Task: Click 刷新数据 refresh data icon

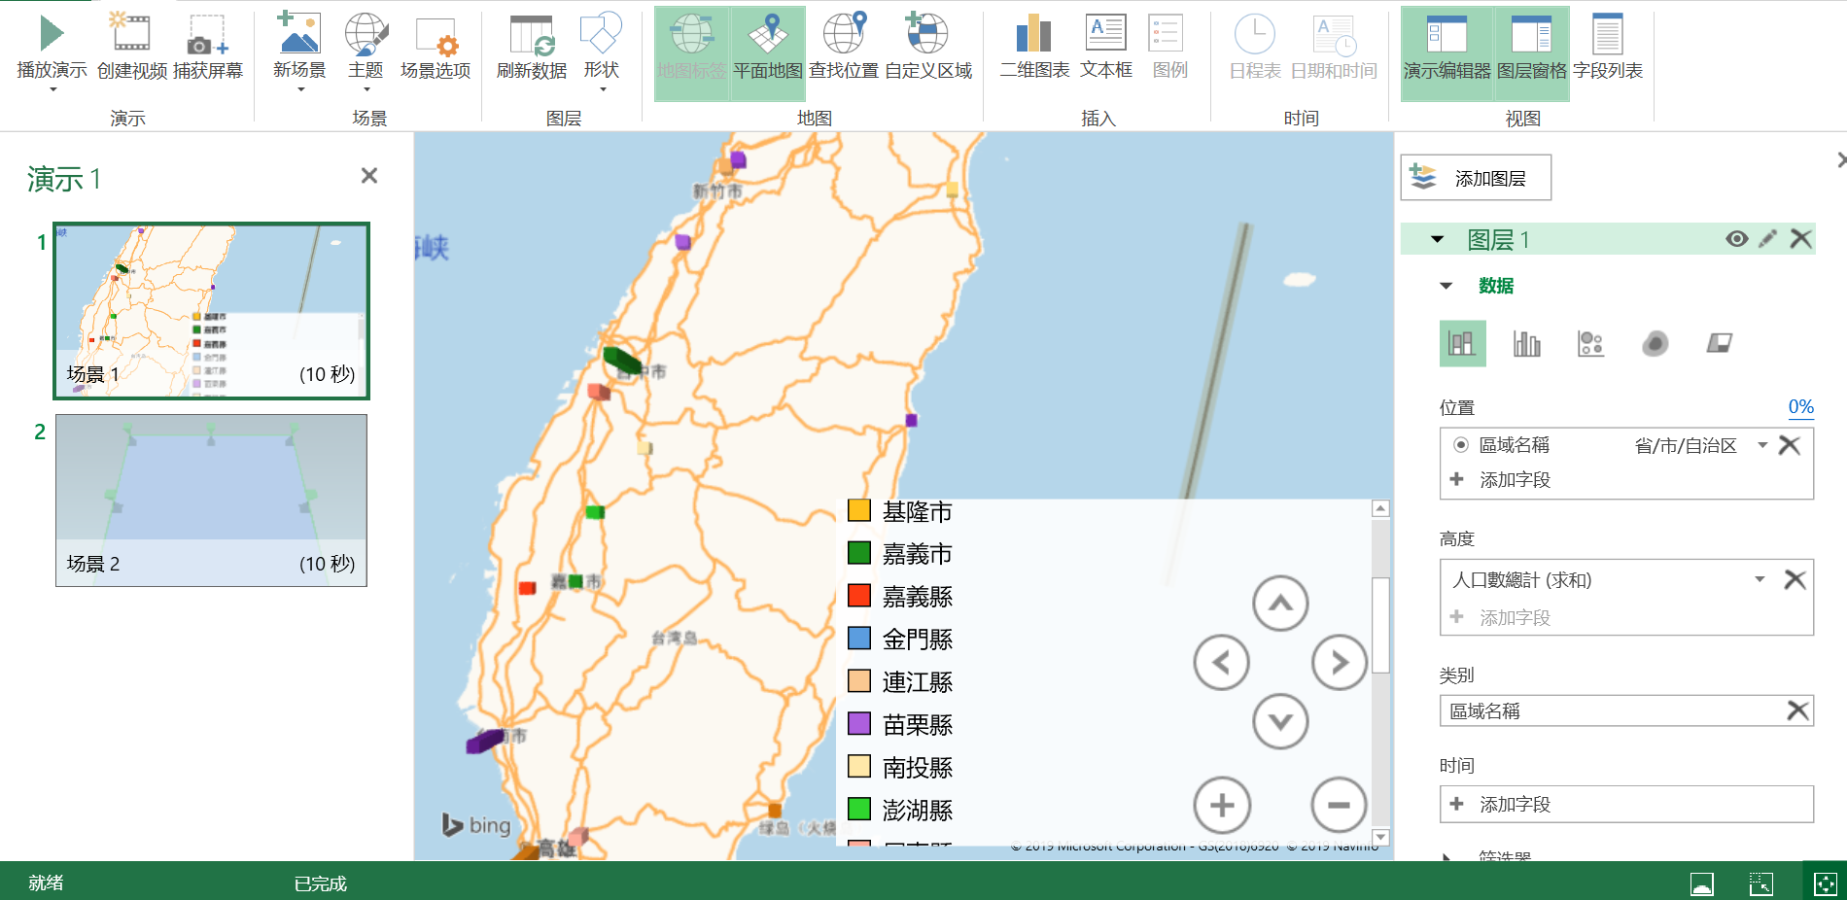Action: click(x=532, y=34)
